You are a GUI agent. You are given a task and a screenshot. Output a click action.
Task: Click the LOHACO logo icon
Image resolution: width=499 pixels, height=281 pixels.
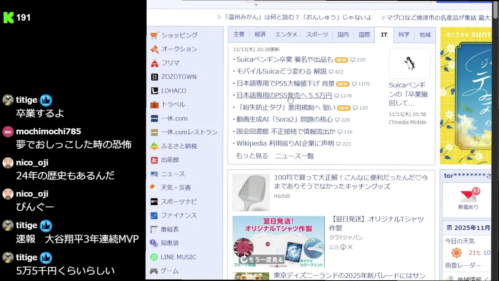point(154,91)
